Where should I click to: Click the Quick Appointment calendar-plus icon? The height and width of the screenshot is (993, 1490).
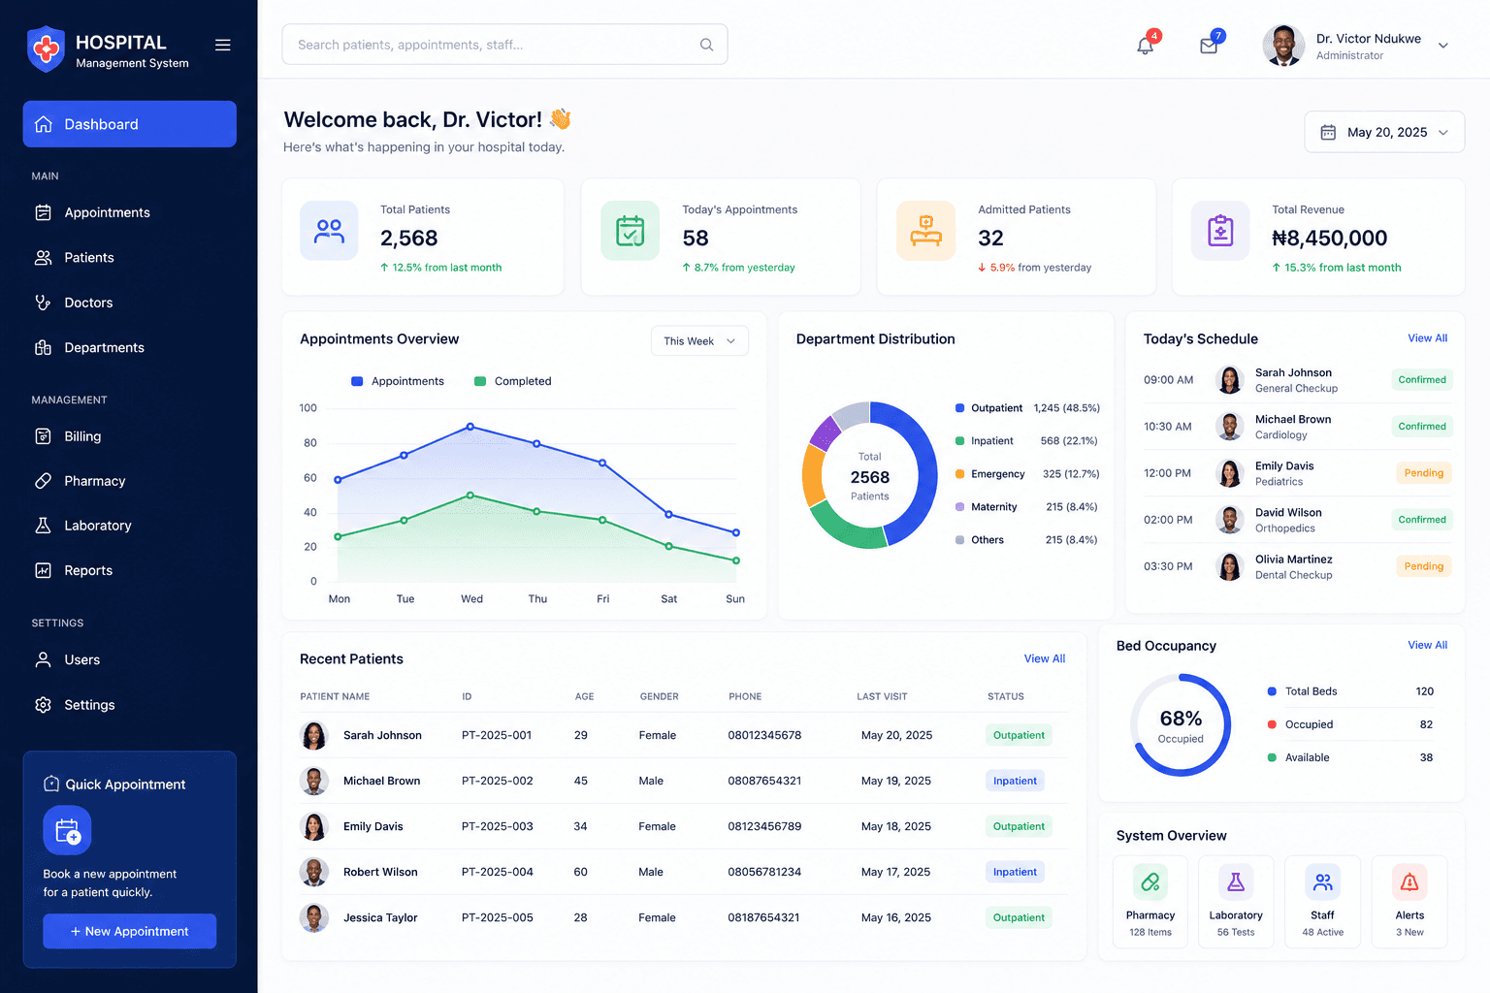(x=67, y=831)
